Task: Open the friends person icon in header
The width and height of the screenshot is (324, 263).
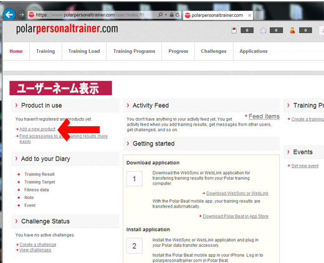Action: [x=292, y=30]
